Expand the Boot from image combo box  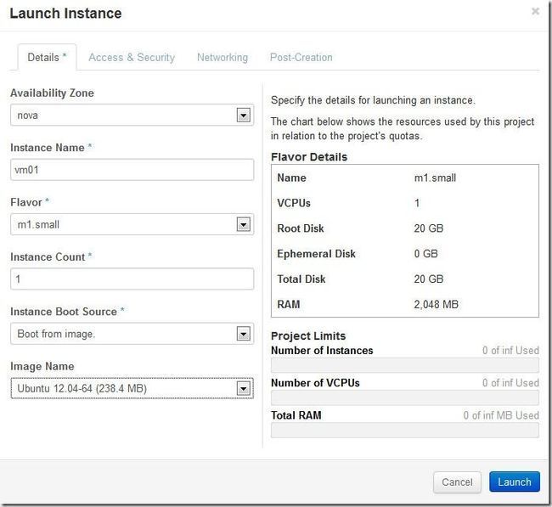point(132,334)
